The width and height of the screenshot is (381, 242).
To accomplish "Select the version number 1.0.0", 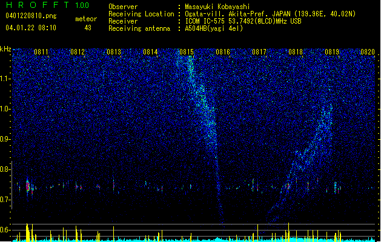I will (82, 5).
